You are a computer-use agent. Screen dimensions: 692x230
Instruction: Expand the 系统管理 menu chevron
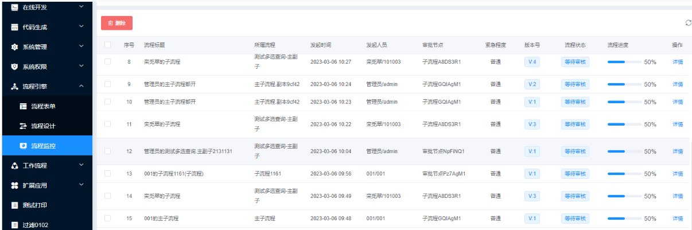tap(81, 46)
